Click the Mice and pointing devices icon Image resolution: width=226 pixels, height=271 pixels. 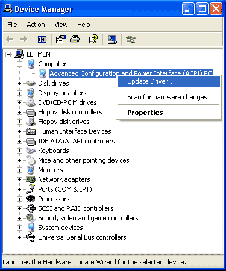[x=31, y=160]
